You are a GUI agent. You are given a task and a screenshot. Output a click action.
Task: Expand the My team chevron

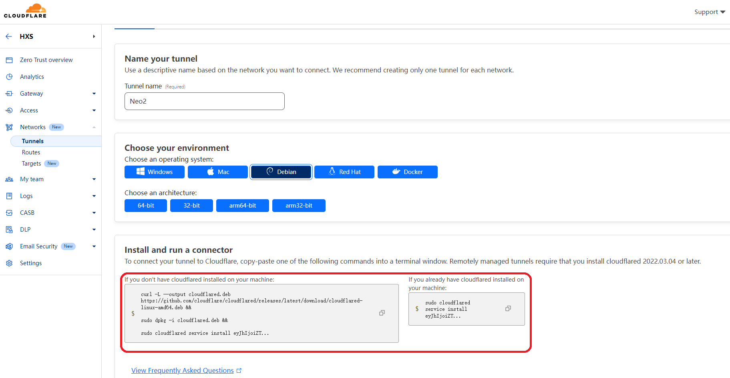(94, 179)
